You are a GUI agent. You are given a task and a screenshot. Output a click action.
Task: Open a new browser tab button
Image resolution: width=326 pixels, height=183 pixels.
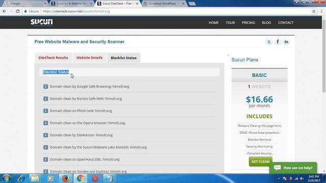coord(192,4)
